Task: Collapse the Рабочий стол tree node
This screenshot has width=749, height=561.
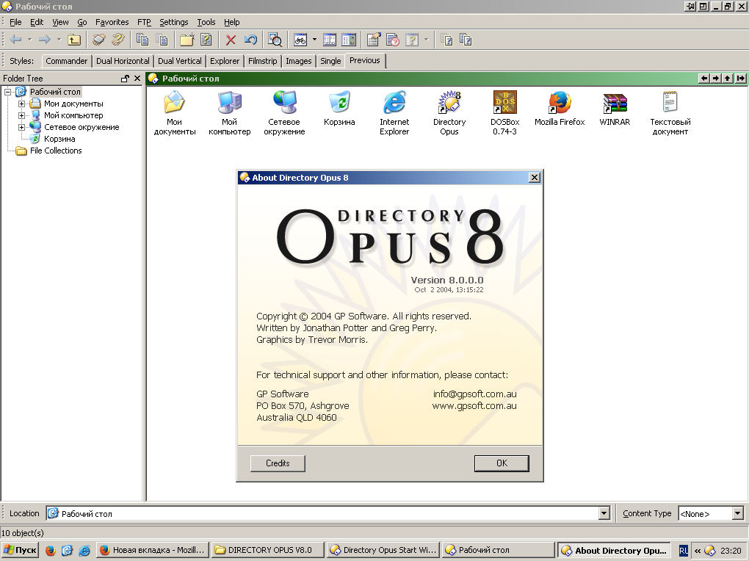Action: tap(7, 92)
